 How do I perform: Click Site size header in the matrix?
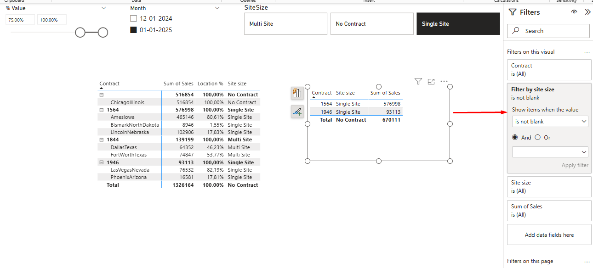(x=237, y=84)
